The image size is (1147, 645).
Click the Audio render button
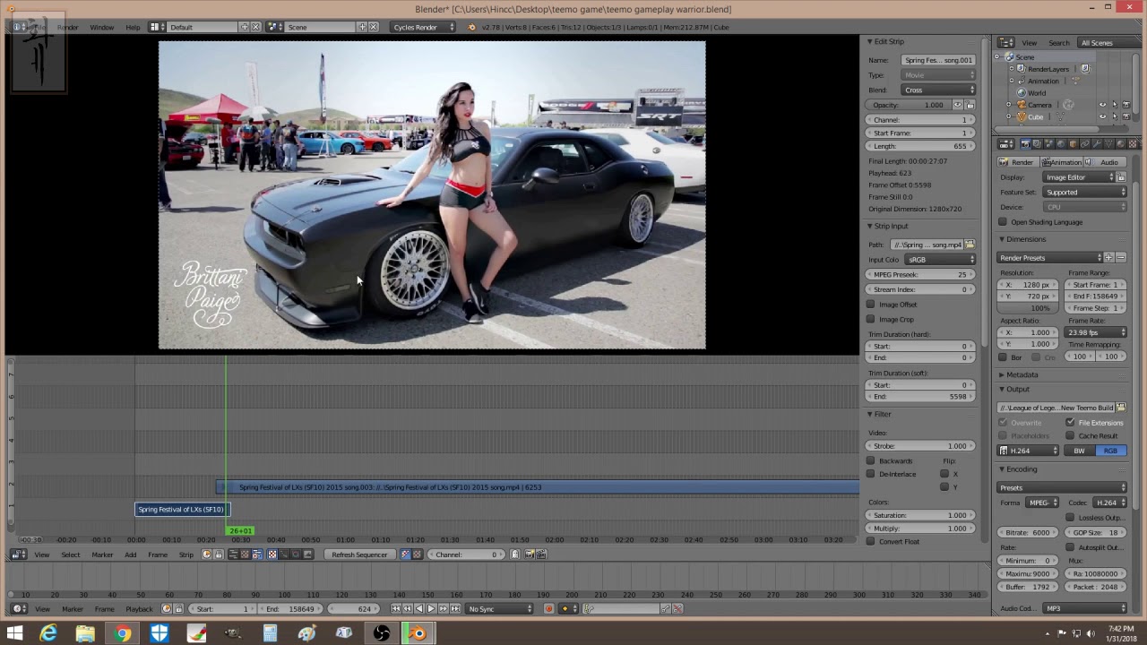(1104, 162)
